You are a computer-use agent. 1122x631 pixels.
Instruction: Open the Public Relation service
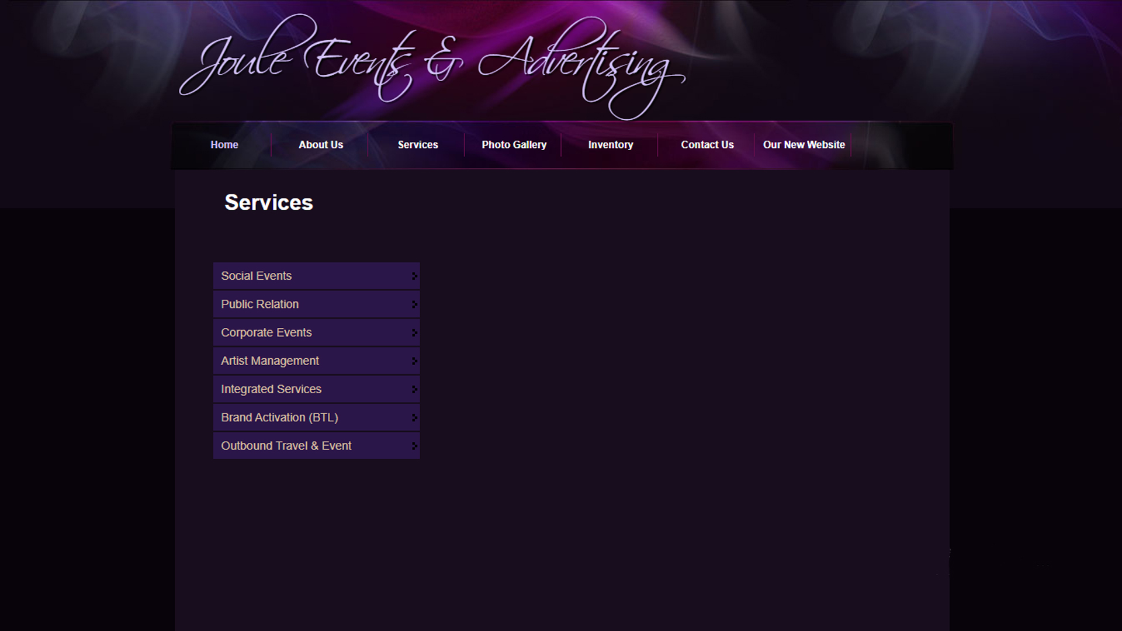pos(317,304)
